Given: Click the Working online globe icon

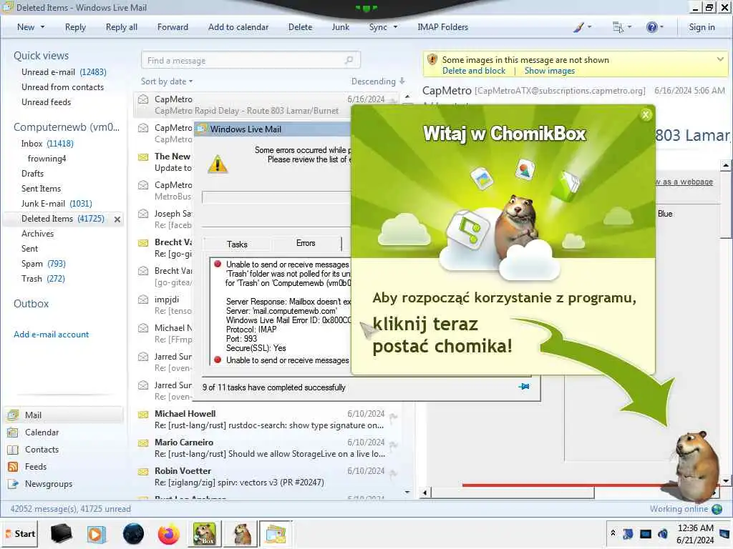Looking at the screenshot, I should [717, 509].
